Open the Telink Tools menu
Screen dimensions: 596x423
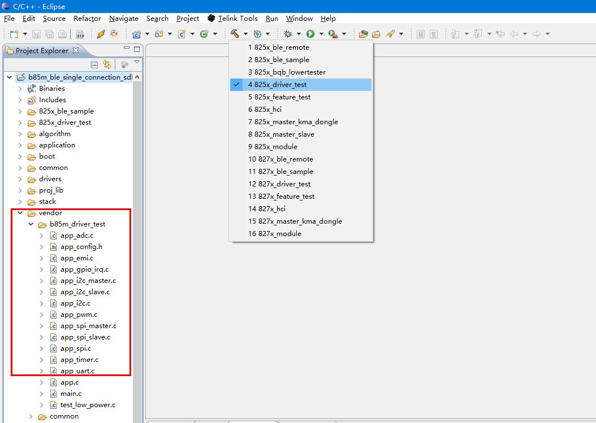[232, 19]
